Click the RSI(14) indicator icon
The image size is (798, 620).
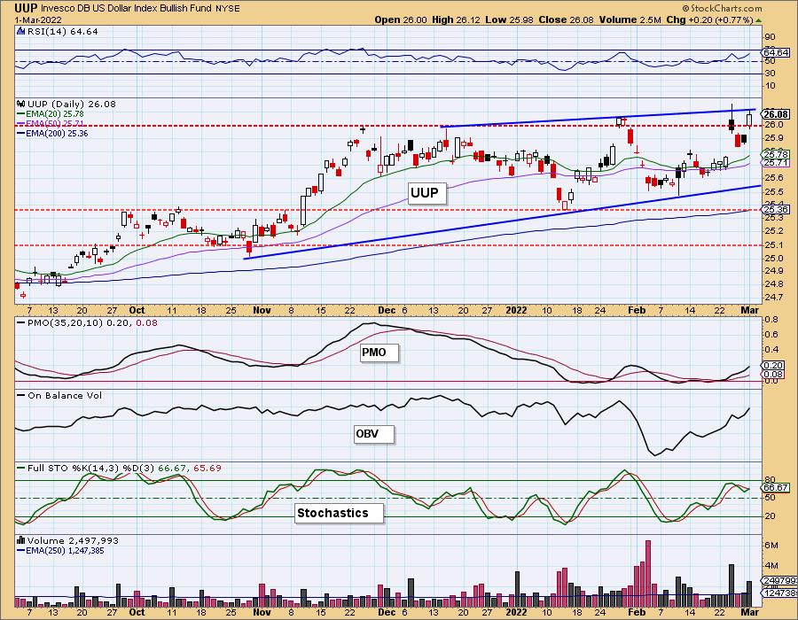click(21, 31)
